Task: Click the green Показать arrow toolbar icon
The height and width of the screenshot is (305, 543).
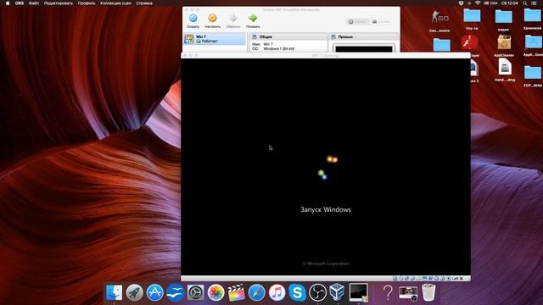Action: click(253, 20)
